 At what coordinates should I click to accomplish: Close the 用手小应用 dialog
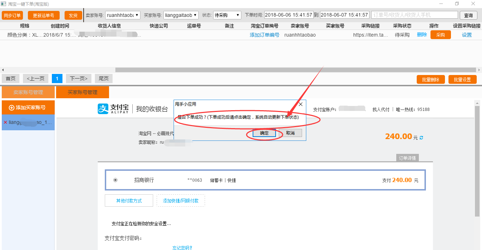click(301, 104)
